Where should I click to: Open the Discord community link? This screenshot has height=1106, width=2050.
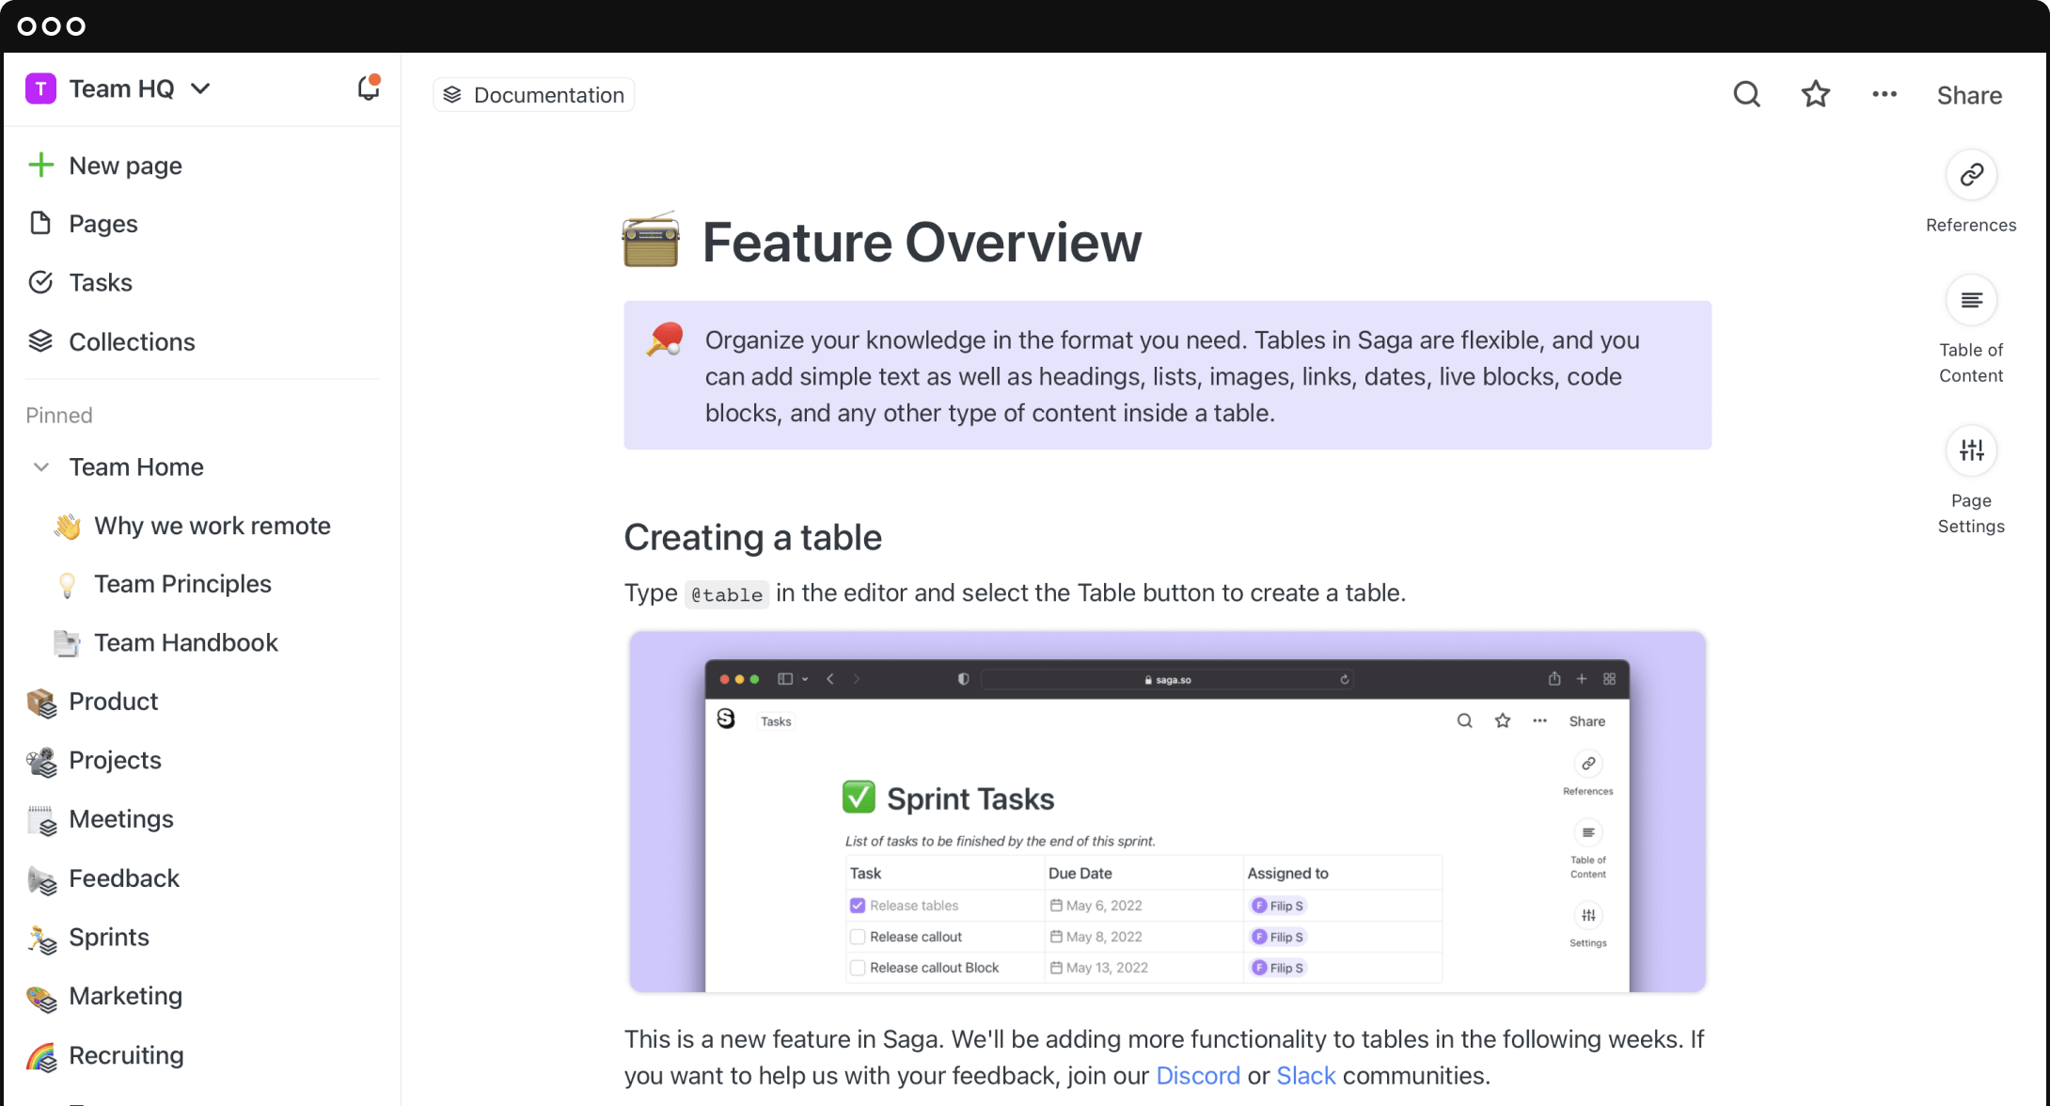click(x=1198, y=1075)
